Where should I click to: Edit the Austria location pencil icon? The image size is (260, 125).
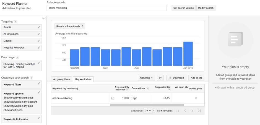(x=39, y=27)
